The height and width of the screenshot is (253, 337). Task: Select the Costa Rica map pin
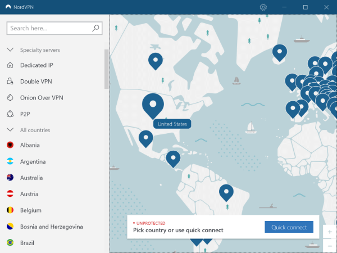(173, 159)
